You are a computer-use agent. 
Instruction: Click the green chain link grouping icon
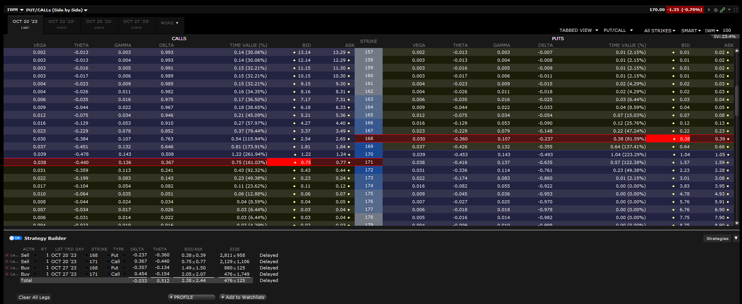[x=722, y=10]
